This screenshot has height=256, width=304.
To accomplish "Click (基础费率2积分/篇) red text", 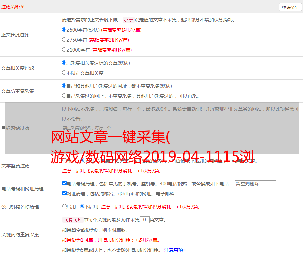I will pyautogui.click(x=109, y=40).
